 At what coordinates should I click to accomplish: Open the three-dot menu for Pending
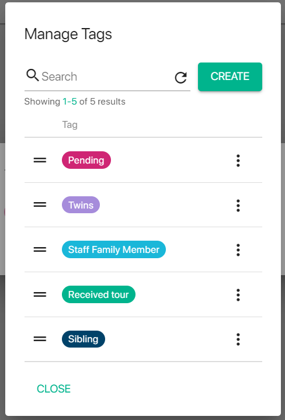pos(238,161)
